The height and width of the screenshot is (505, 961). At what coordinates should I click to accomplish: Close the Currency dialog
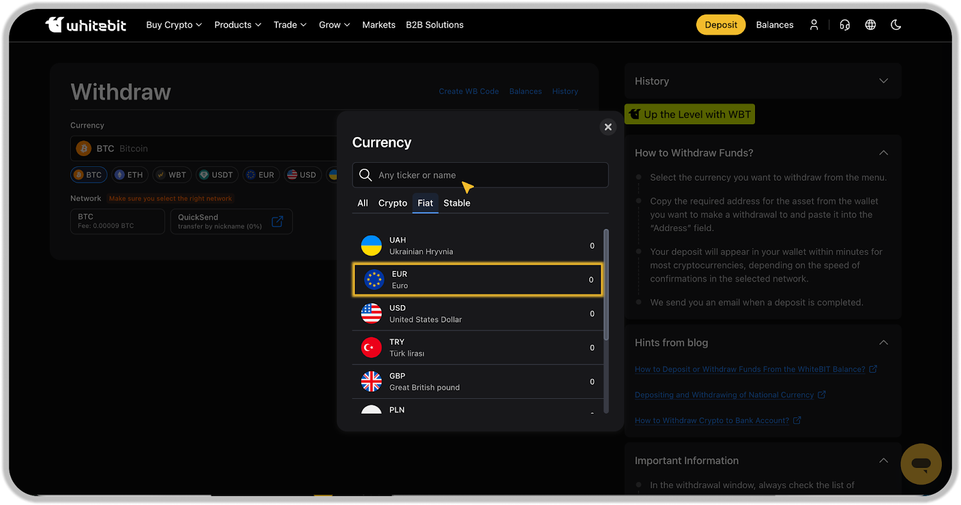(608, 127)
